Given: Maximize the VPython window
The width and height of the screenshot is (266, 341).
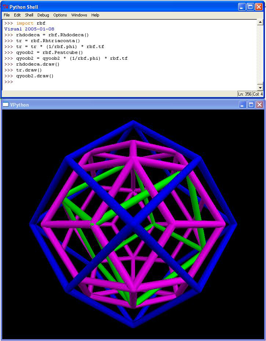Looking at the screenshot, I should click(251, 105).
